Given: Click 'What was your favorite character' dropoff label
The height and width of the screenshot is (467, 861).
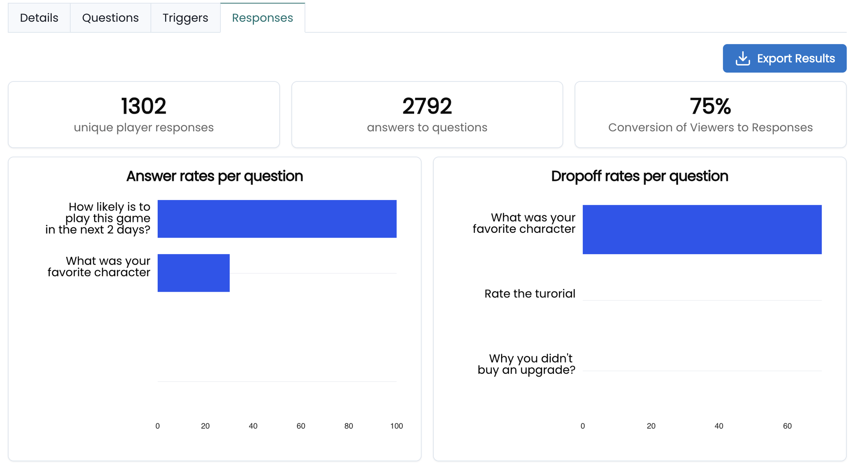Looking at the screenshot, I should (524, 223).
